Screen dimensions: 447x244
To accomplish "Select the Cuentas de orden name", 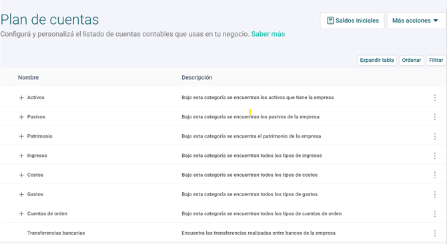I will (x=47, y=213).
